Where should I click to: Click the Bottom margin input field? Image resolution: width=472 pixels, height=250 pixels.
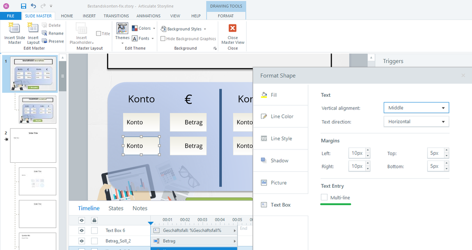[436, 166]
